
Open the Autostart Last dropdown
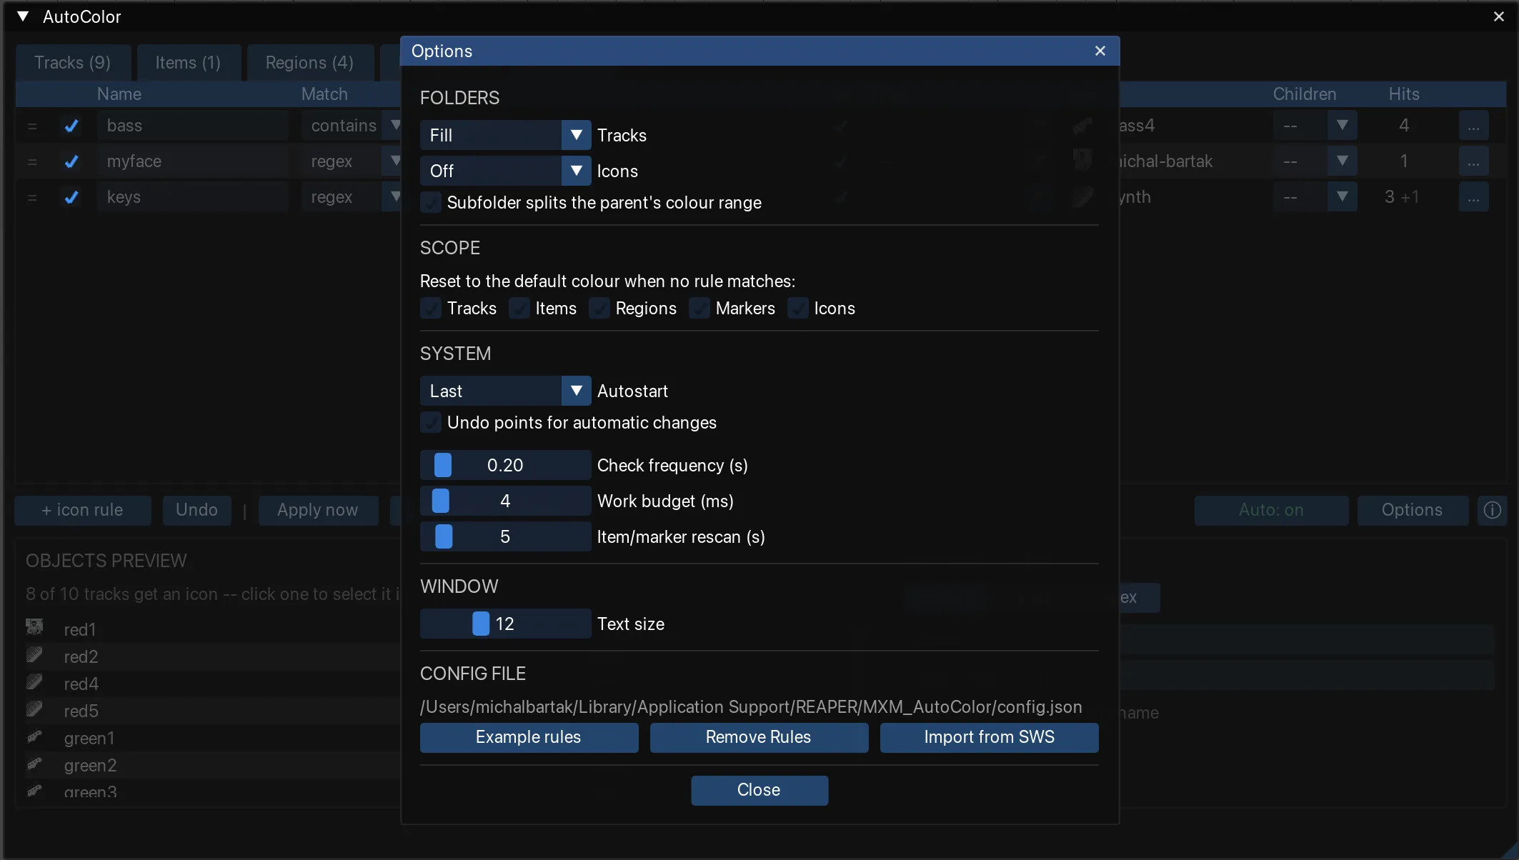tap(505, 391)
